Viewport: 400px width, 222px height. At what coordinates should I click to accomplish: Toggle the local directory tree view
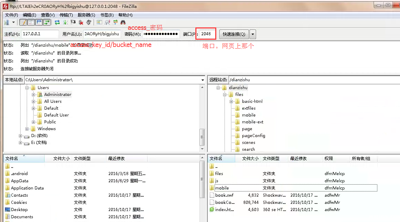click(x=31, y=22)
